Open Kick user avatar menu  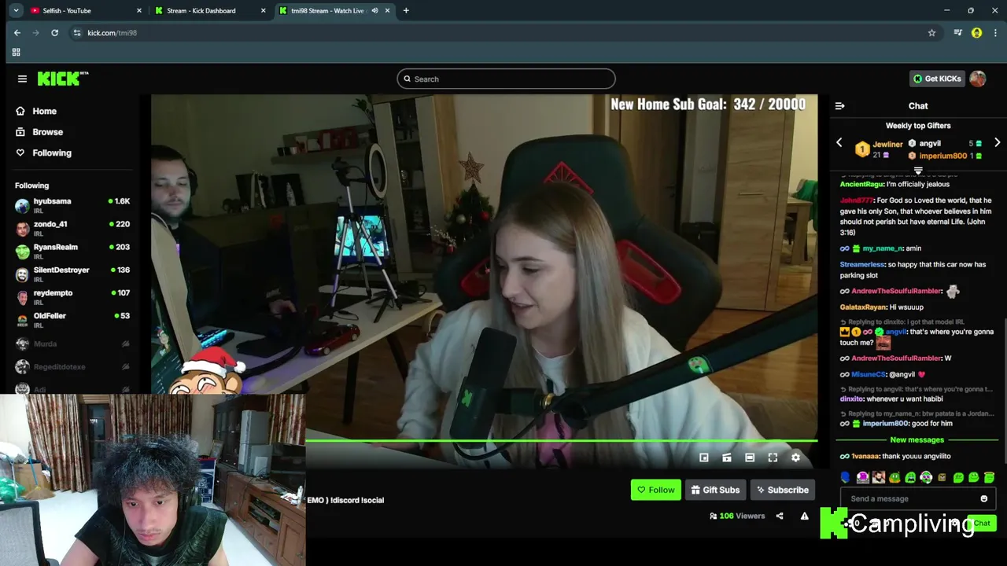[x=978, y=79]
